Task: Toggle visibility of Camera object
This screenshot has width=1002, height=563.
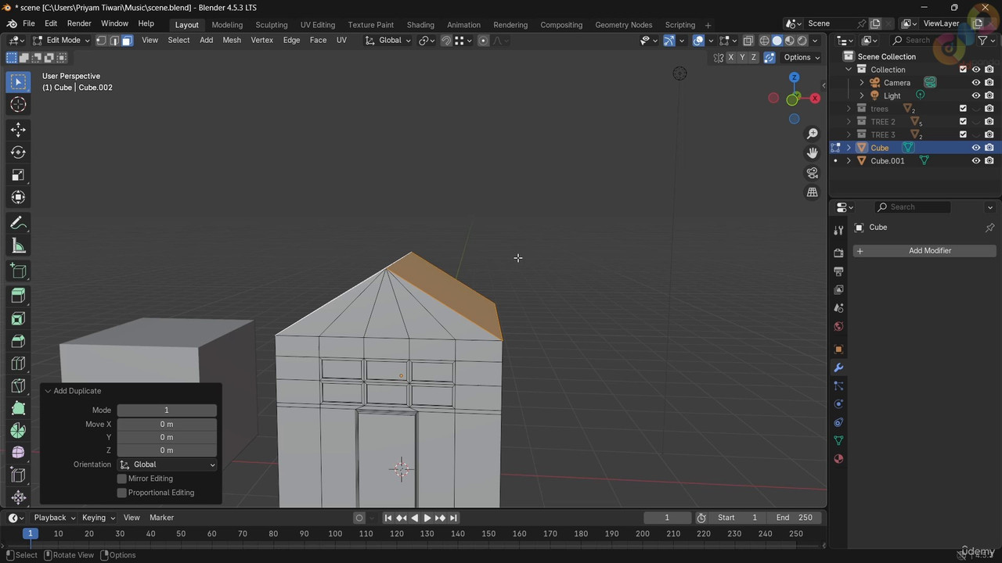Action: (x=976, y=83)
